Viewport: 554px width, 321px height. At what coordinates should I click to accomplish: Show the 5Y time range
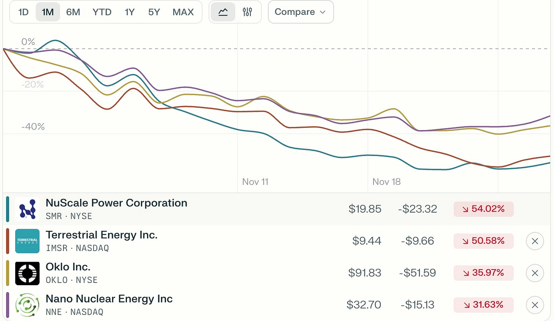click(x=154, y=12)
